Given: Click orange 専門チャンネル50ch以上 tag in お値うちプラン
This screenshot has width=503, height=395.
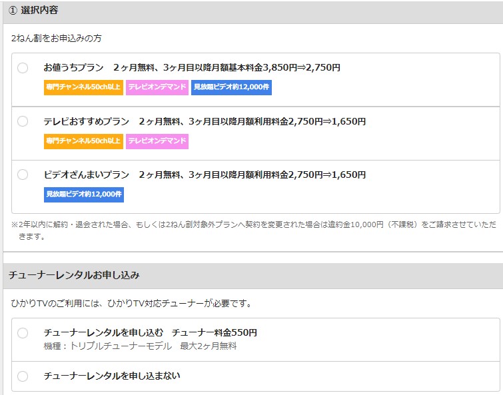Looking at the screenshot, I should pos(83,87).
